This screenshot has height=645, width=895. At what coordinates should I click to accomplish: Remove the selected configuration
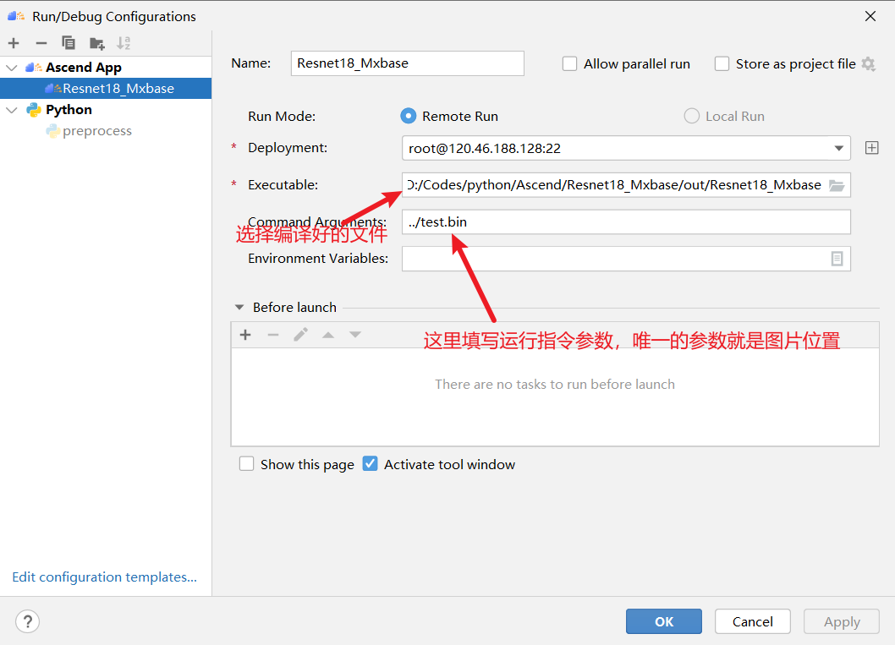(x=41, y=43)
